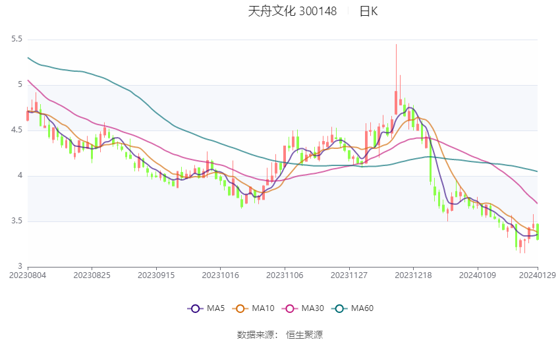Click the 20240109 date axis label
The width and height of the screenshot is (560, 340).
pyautogui.click(x=478, y=275)
